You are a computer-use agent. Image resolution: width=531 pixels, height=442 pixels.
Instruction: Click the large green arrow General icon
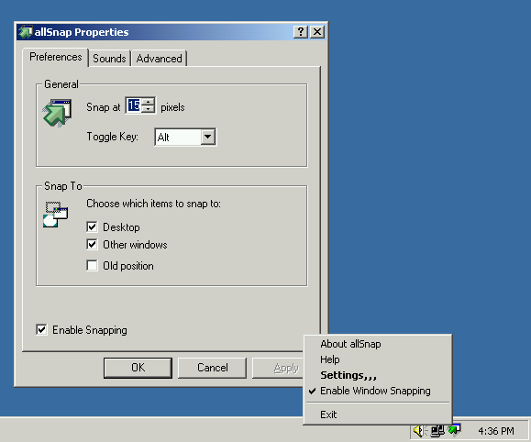point(57,113)
